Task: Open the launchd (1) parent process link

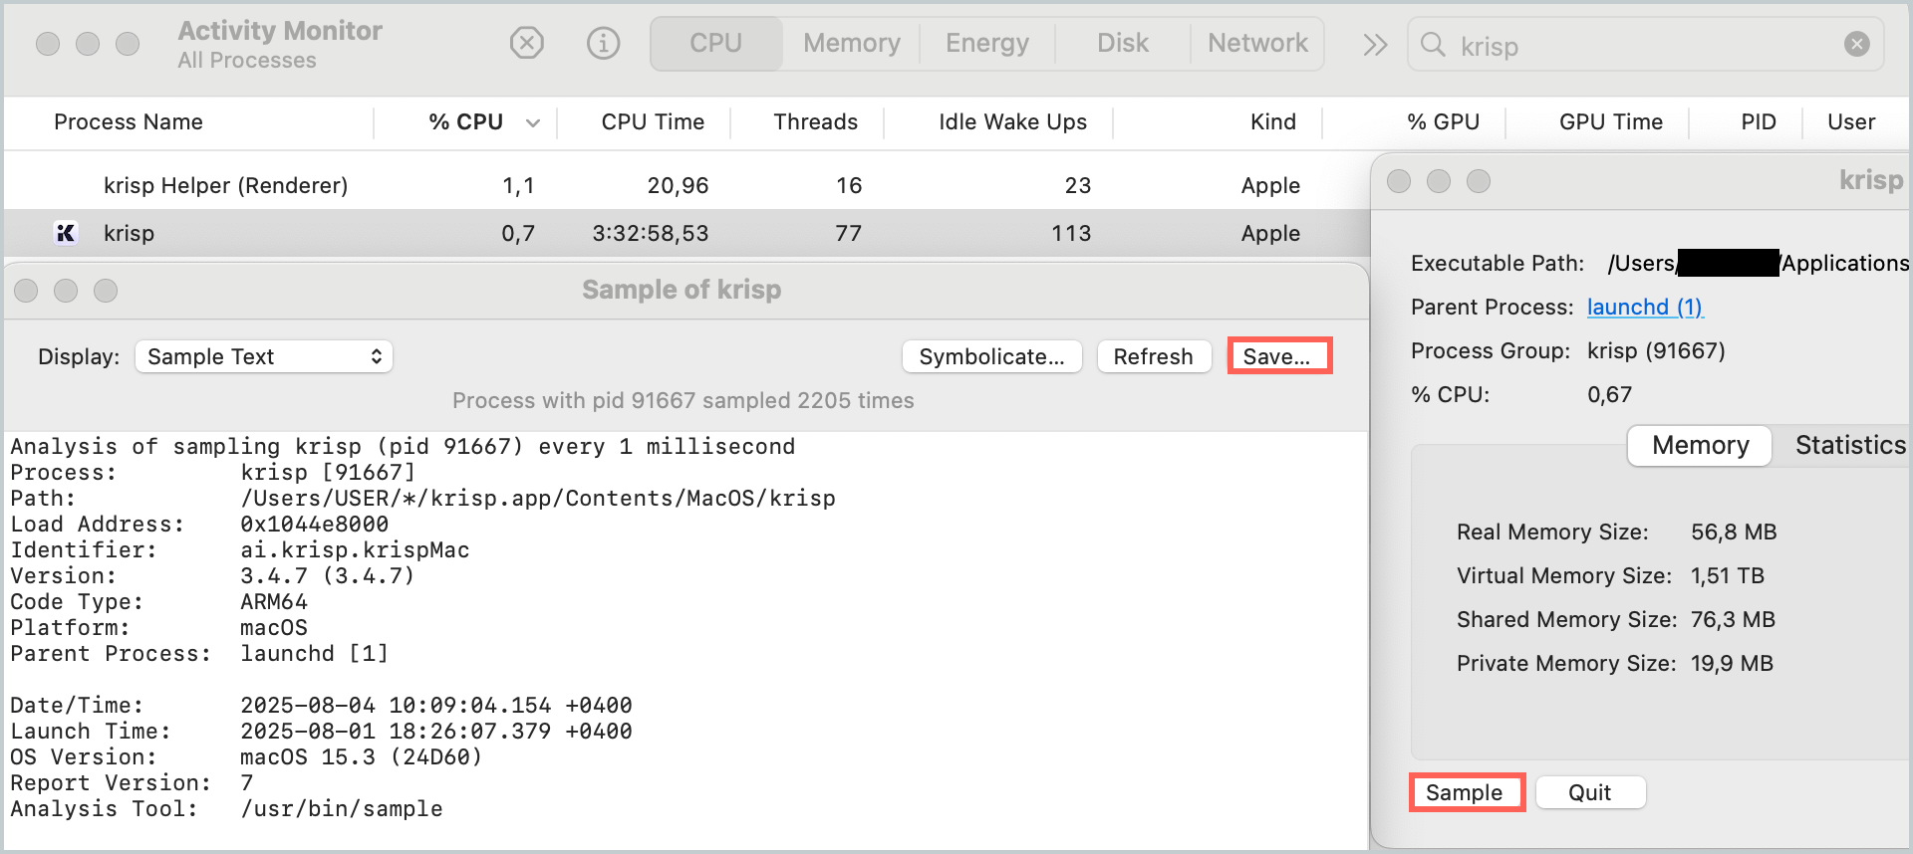Action: (x=1645, y=307)
